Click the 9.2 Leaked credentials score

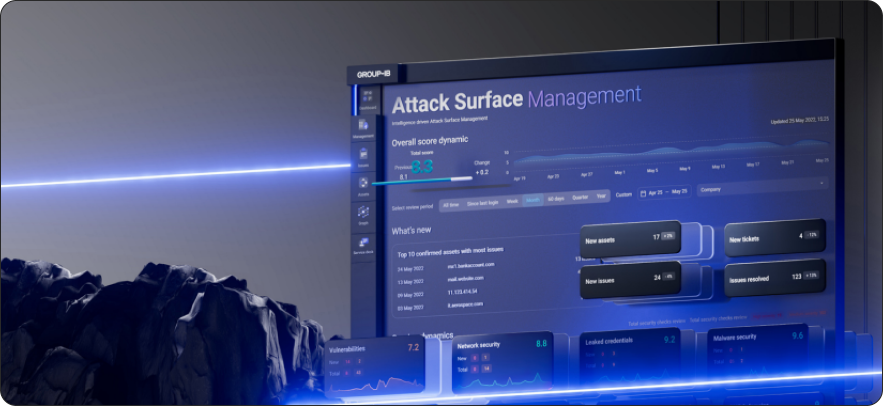(669, 340)
